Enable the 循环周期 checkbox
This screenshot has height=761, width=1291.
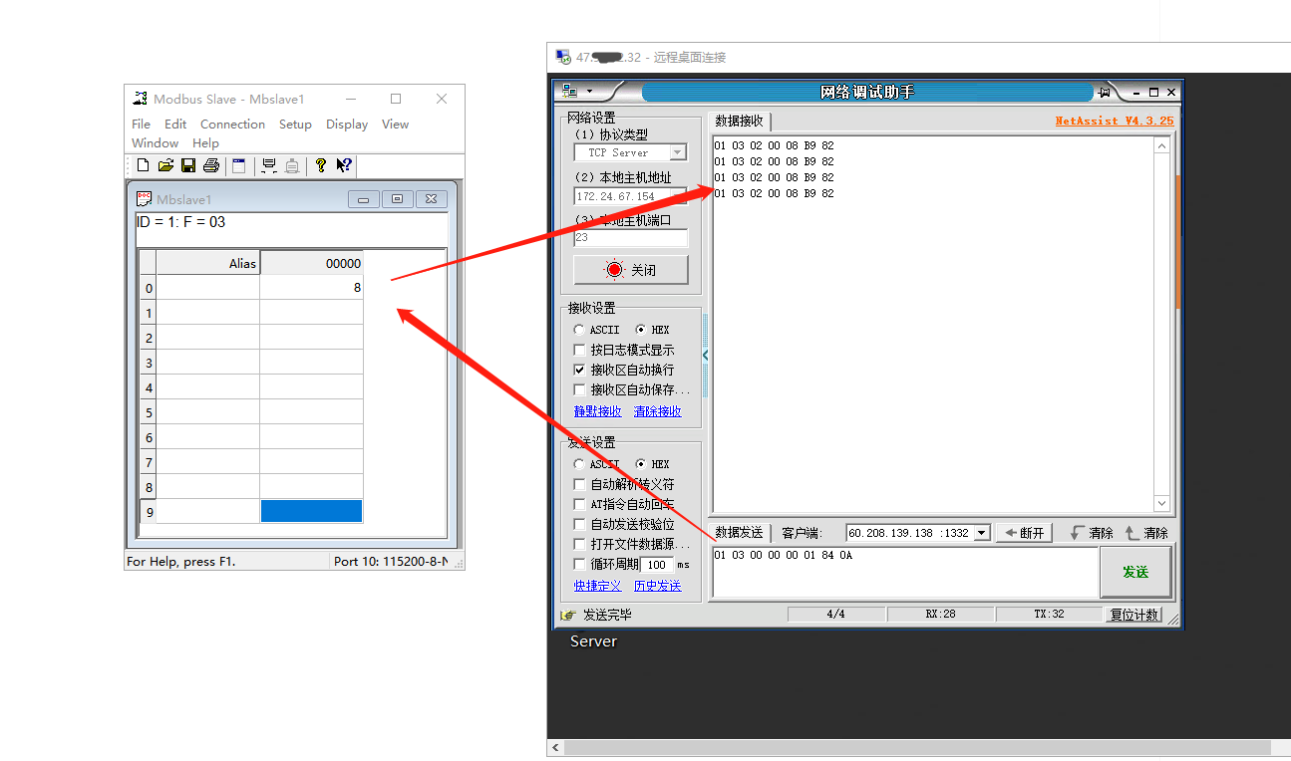point(580,564)
